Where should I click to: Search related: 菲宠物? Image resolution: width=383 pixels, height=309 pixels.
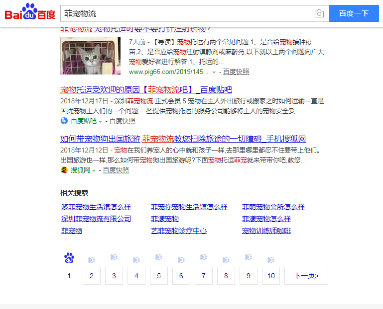[x=72, y=231]
